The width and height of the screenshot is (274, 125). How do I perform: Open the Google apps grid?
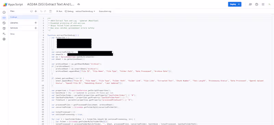[x=263, y=4]
